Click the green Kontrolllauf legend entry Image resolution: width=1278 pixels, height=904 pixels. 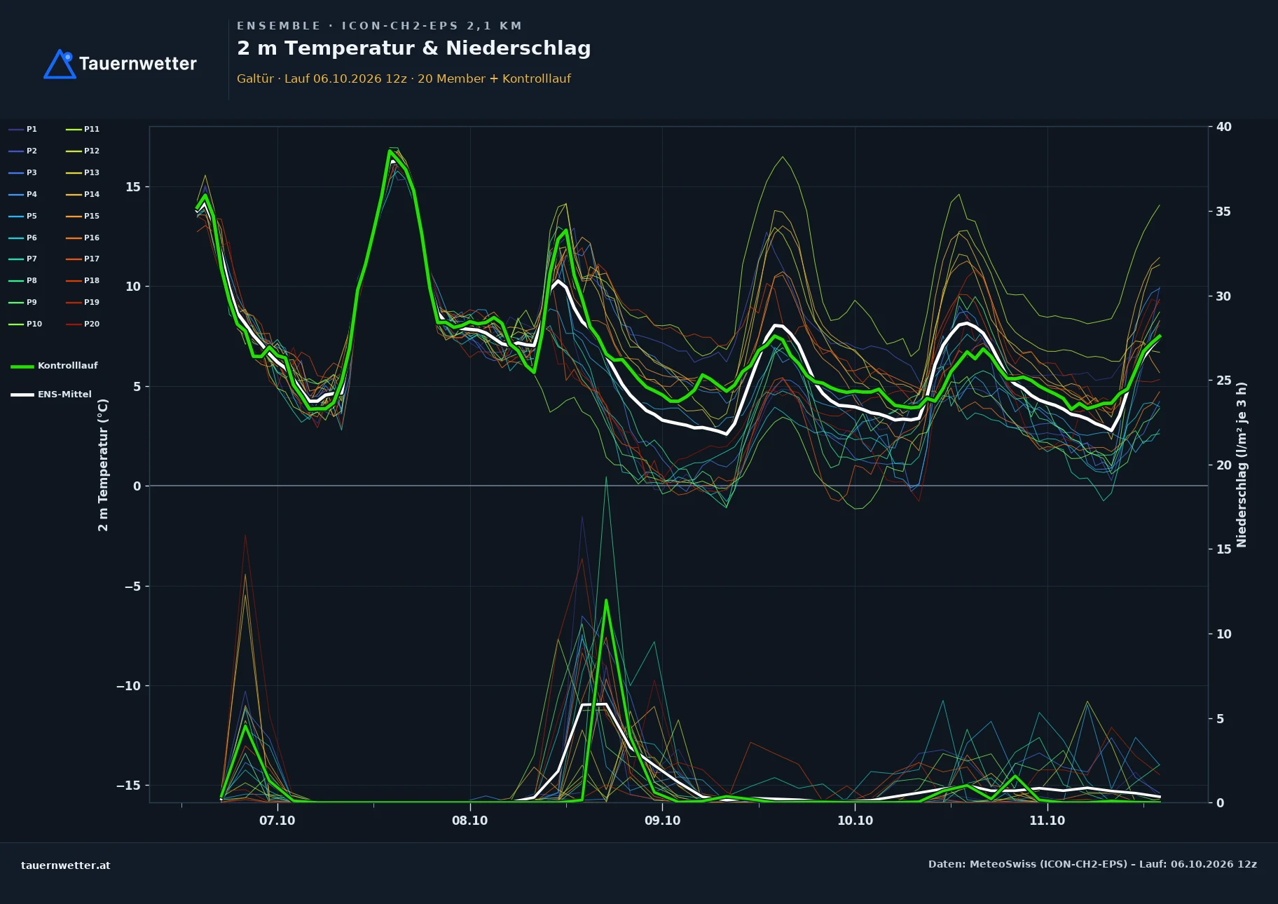coord(54,366)
